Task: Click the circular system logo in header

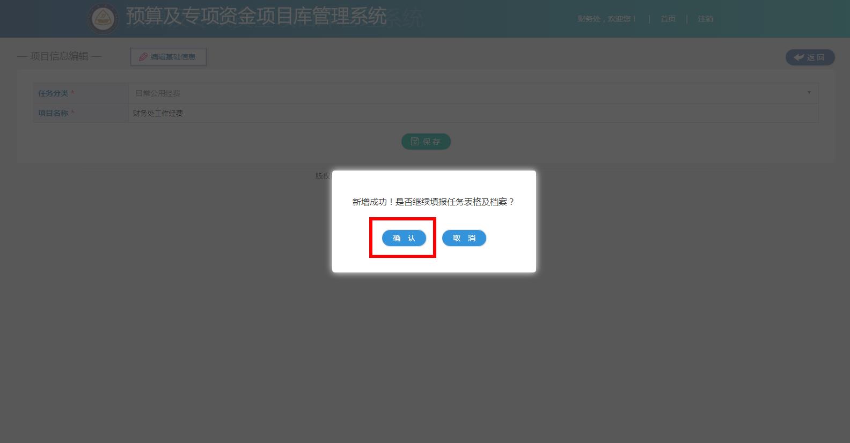Action: [103, 19]
